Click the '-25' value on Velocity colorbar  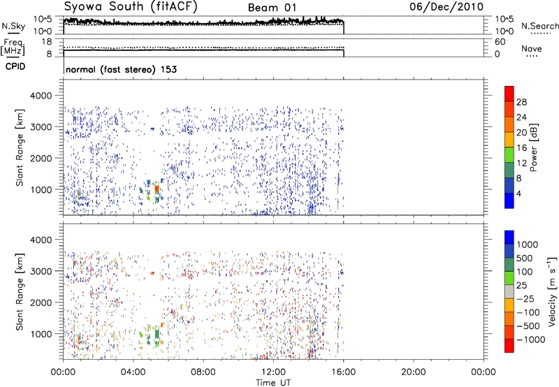[525, 298]
